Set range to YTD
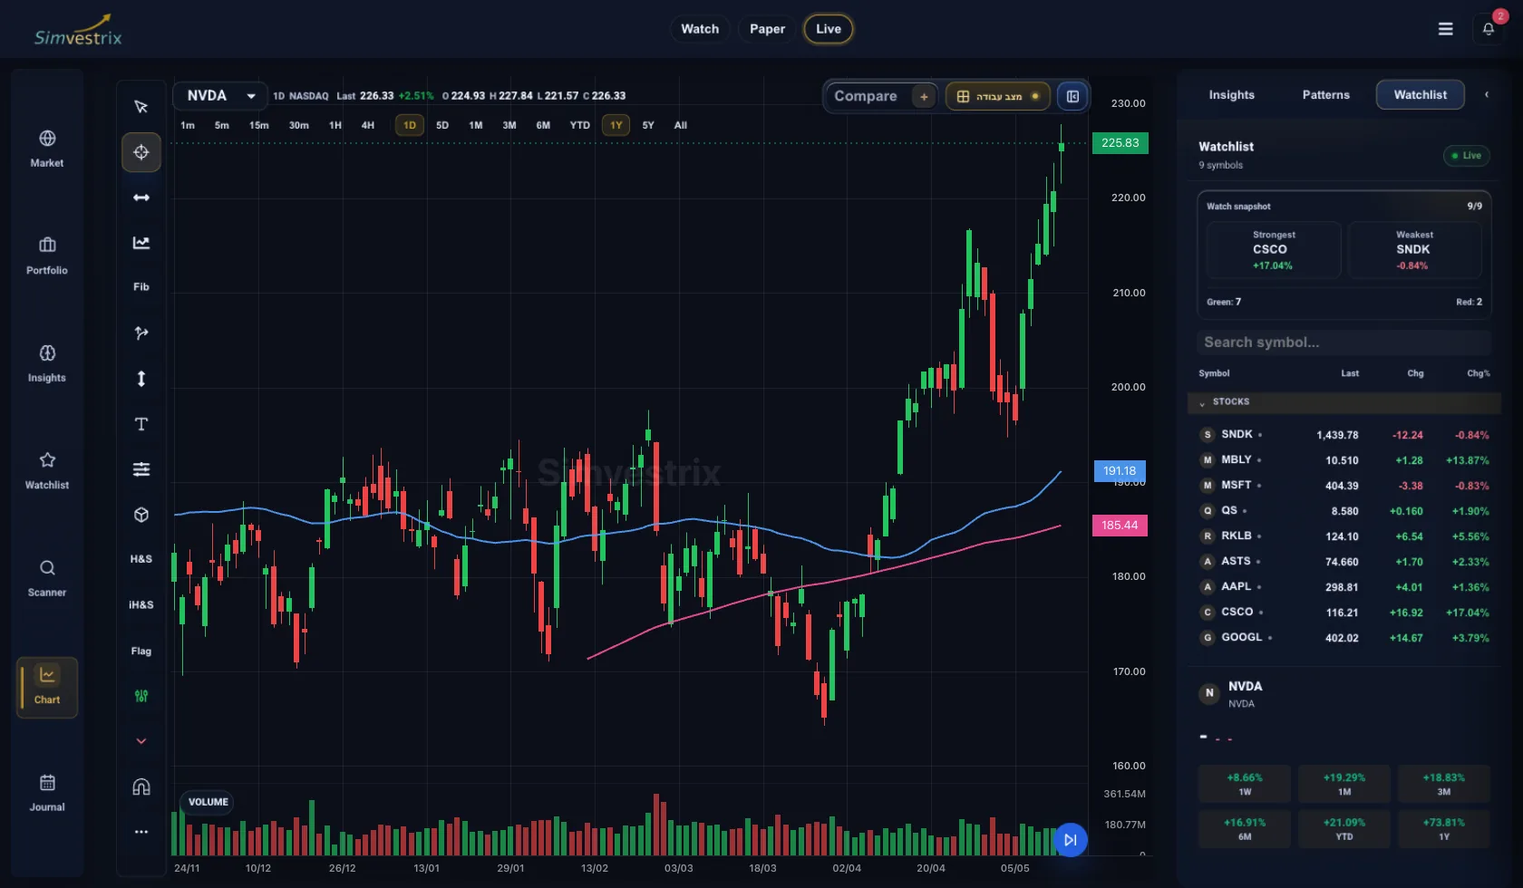The height and width of the screenshot is (888, 1523). [x=580, y=125]
